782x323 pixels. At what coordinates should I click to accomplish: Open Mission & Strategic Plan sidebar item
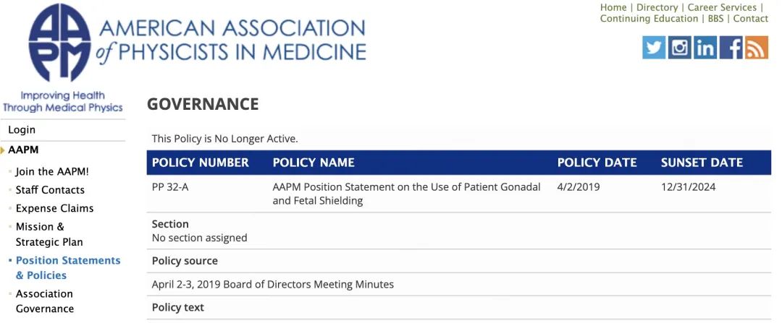pos(49,234)
